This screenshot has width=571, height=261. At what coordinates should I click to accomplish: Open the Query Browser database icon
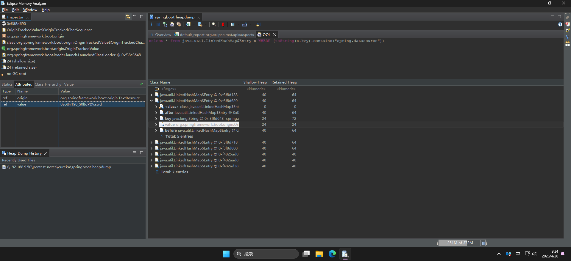pos(200,24)
